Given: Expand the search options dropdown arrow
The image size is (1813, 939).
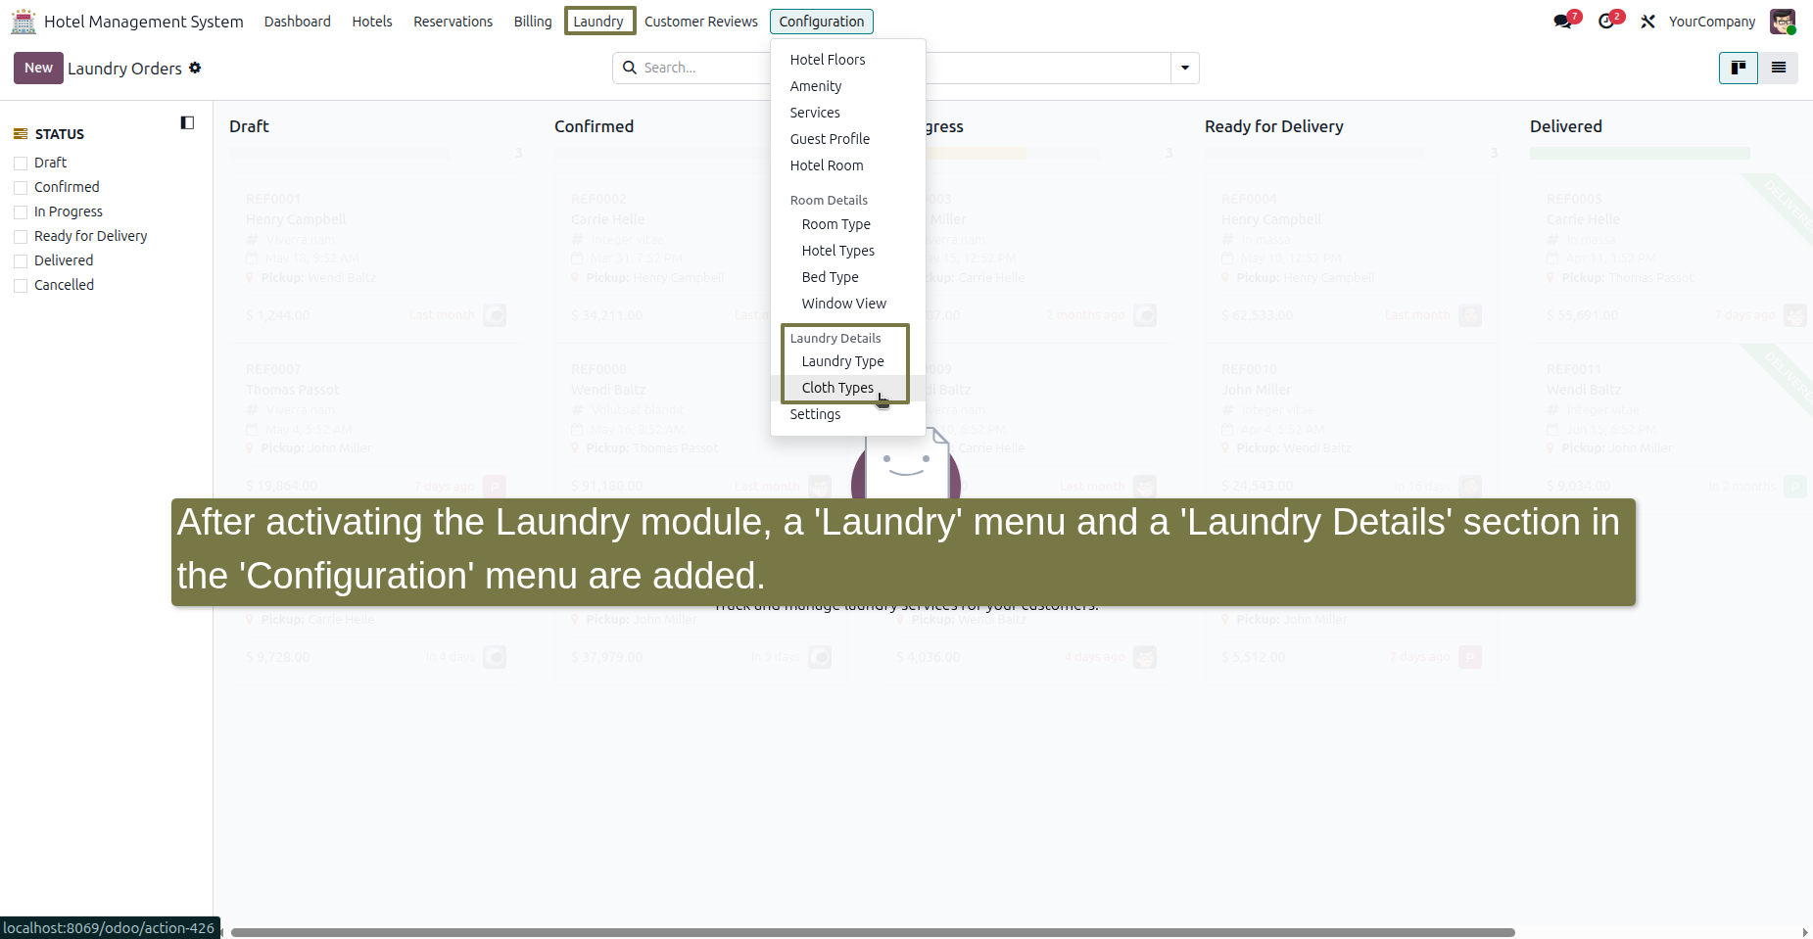Looking at the screenshot, I should 1185,68.
